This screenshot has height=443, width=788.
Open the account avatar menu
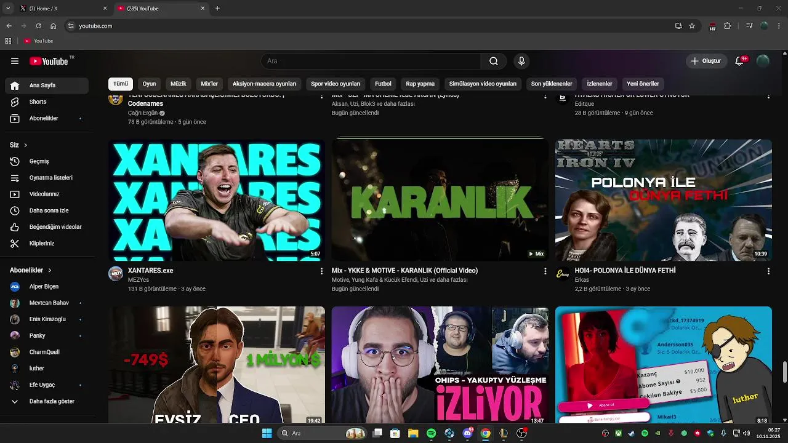(763, 61)
